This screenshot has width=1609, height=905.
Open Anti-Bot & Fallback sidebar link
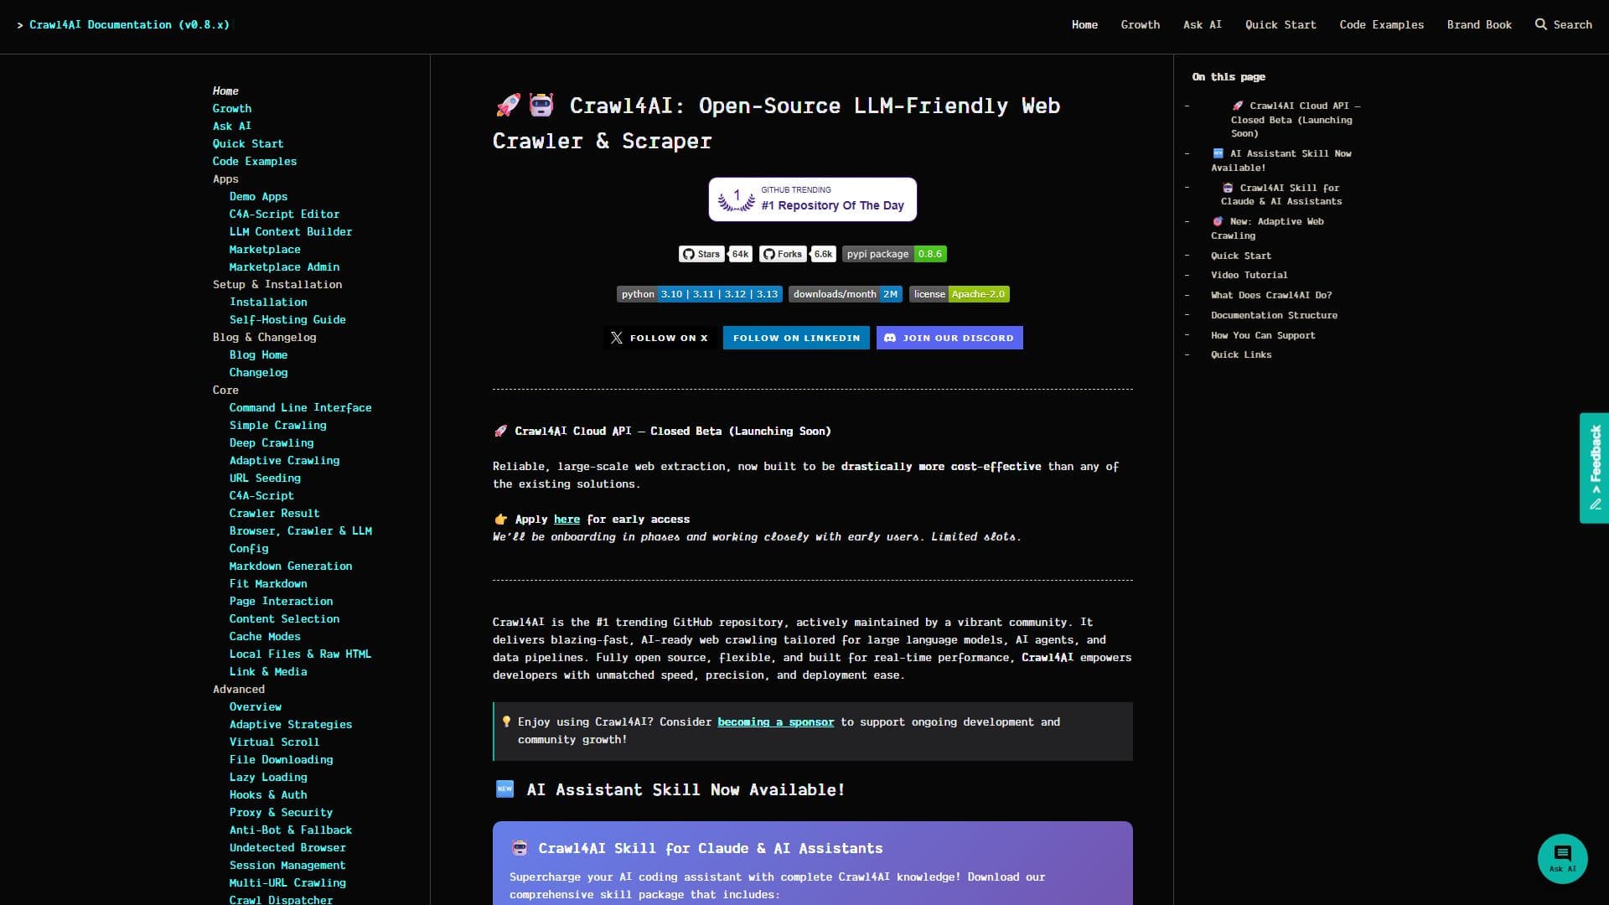point(291,830)
